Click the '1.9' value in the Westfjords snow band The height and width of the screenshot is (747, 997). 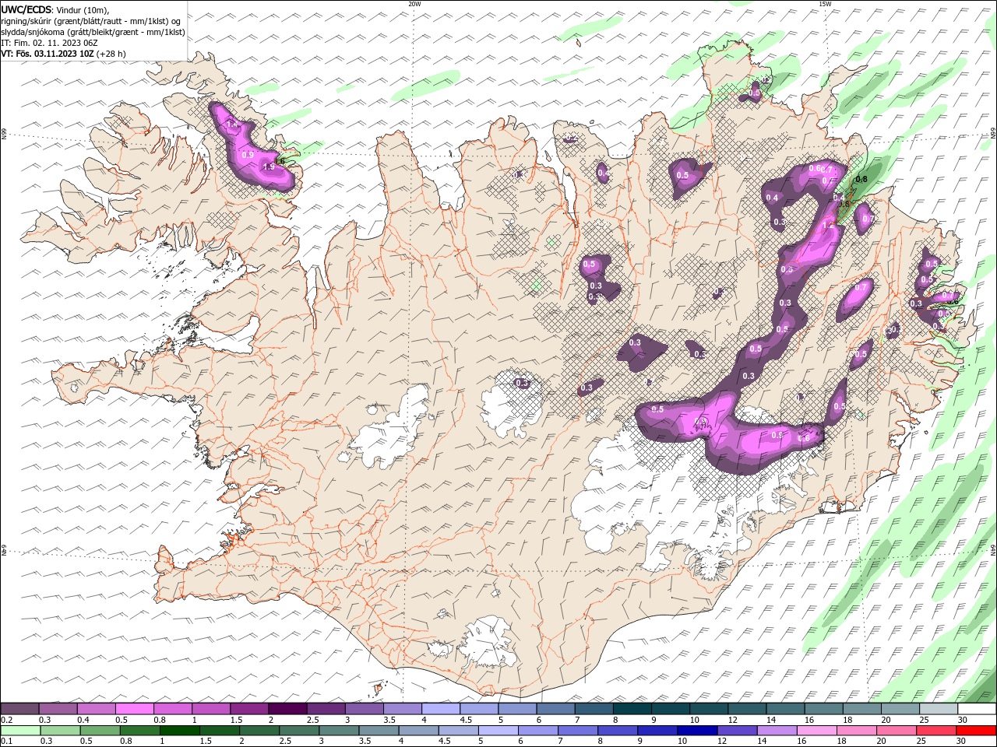(270, 167)
